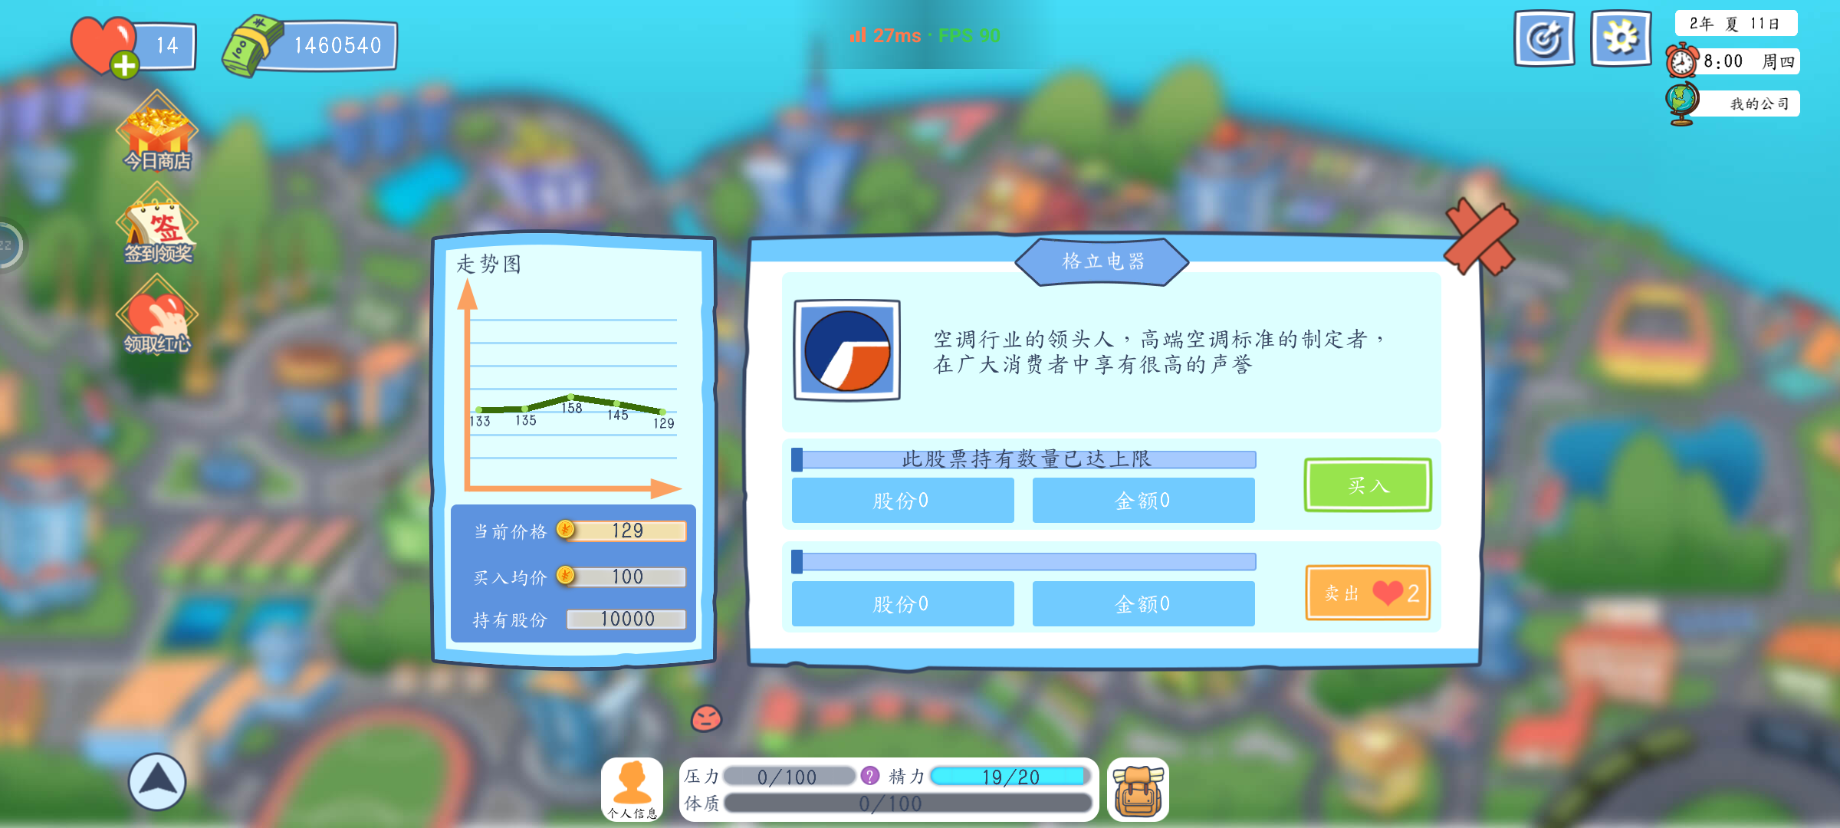The height and width of the screenshot is (828, 1840).
Task: Click the 买入 buy button
Action: pyautogui.click(x=1368, y=485)
